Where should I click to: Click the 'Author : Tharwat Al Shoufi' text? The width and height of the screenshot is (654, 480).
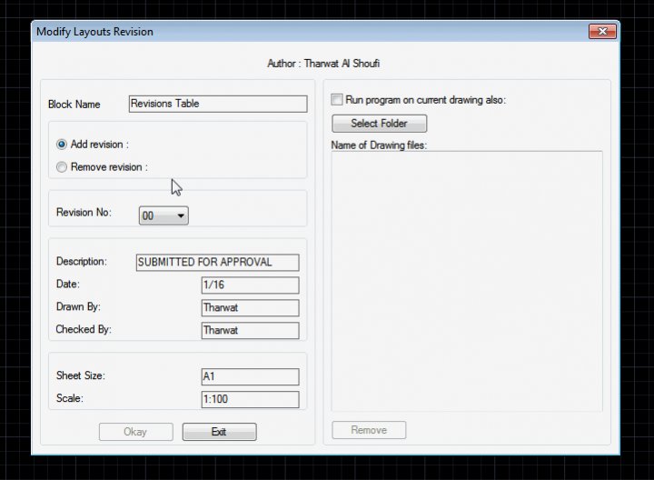click(x=323, y=64)
